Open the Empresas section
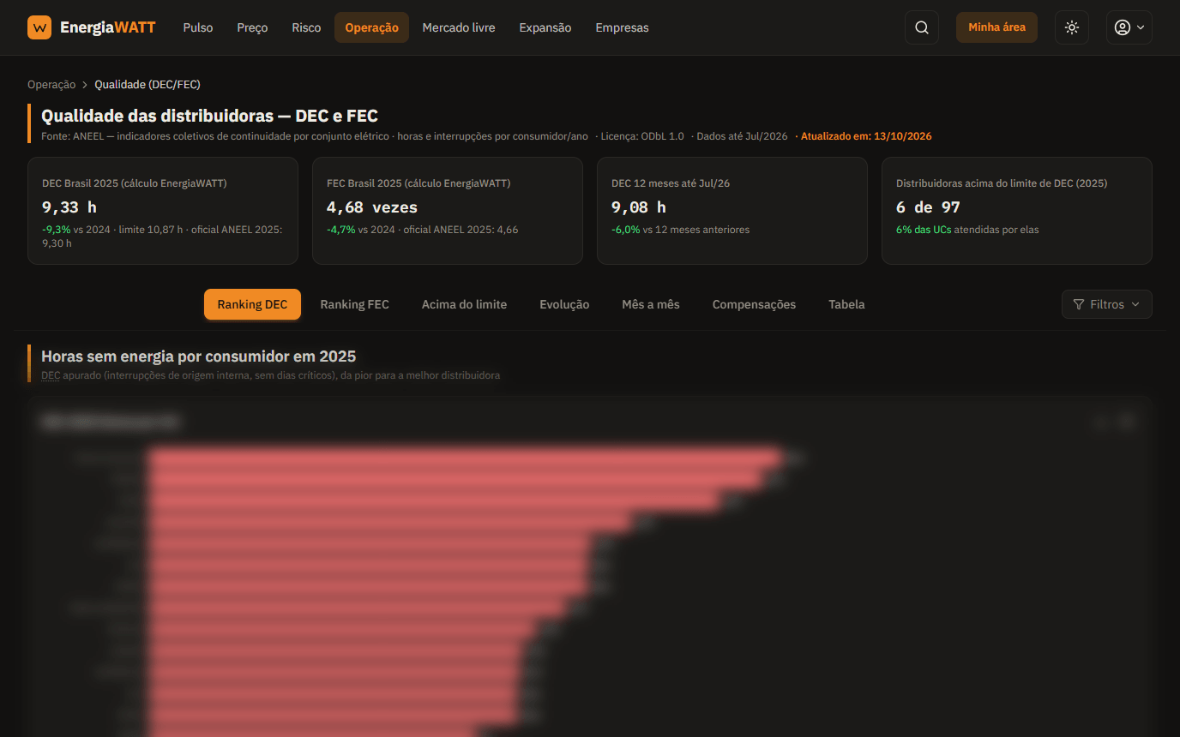Image resolution: width=1180 pixels, height=737 pixels. tap(622, 27)
